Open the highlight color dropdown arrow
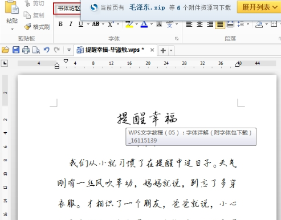281x220 pixels. (137, 24)
